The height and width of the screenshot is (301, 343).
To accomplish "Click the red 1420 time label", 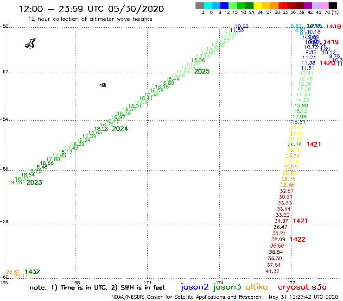I will (x=327, y=63).
